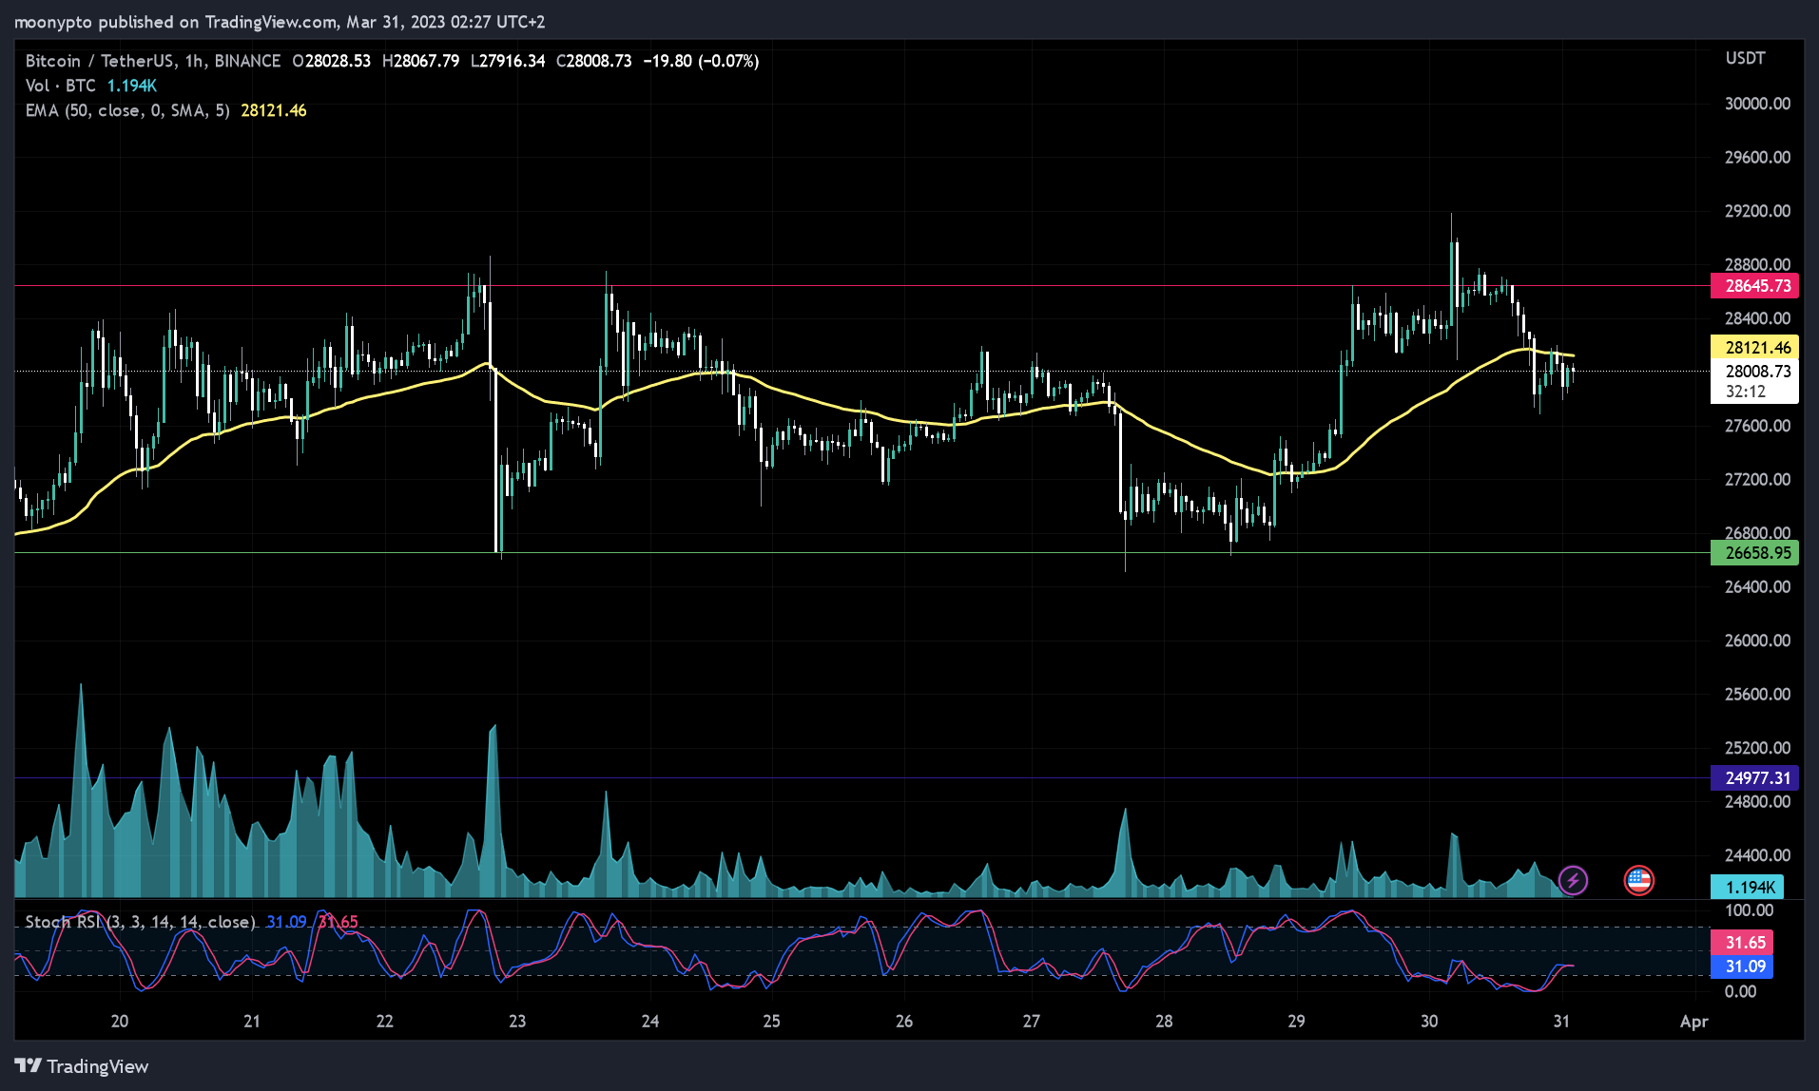Image resolution: width=1819 pixels, height=1091 pixels.
Task: Click the Apr label on time axis
Action: (1693, 1022)
